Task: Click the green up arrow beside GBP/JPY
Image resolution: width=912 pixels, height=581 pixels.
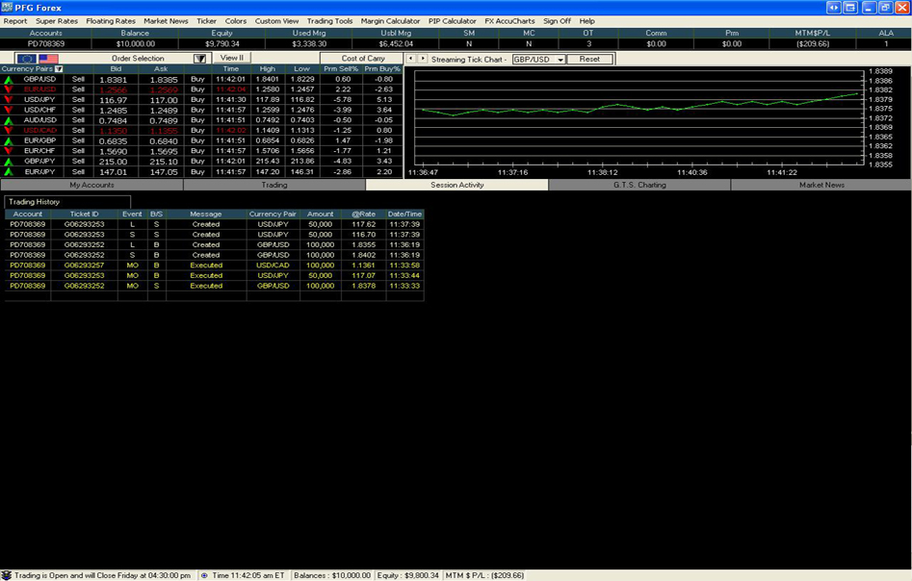Action: (x=8, y=162)
